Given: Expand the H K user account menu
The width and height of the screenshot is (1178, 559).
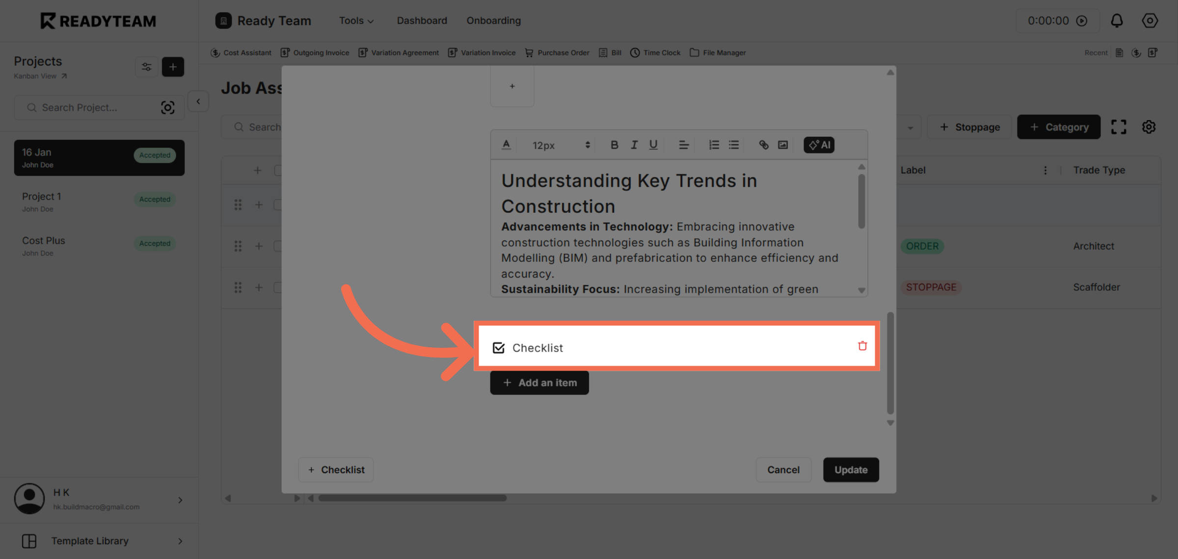Looking at the screenshot, I should 180,500.
